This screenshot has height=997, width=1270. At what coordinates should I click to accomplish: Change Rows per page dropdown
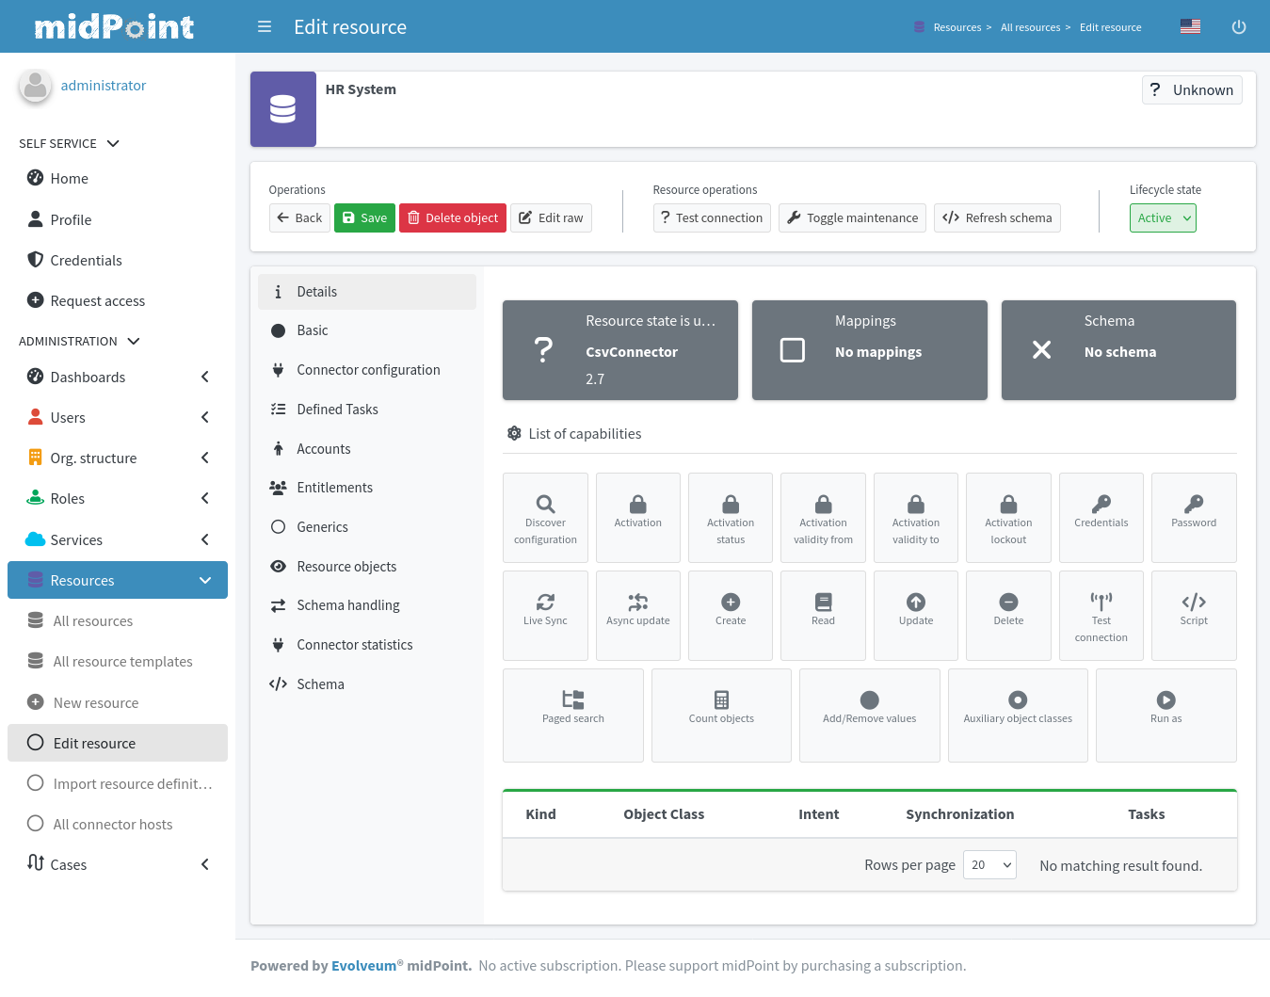989,864
